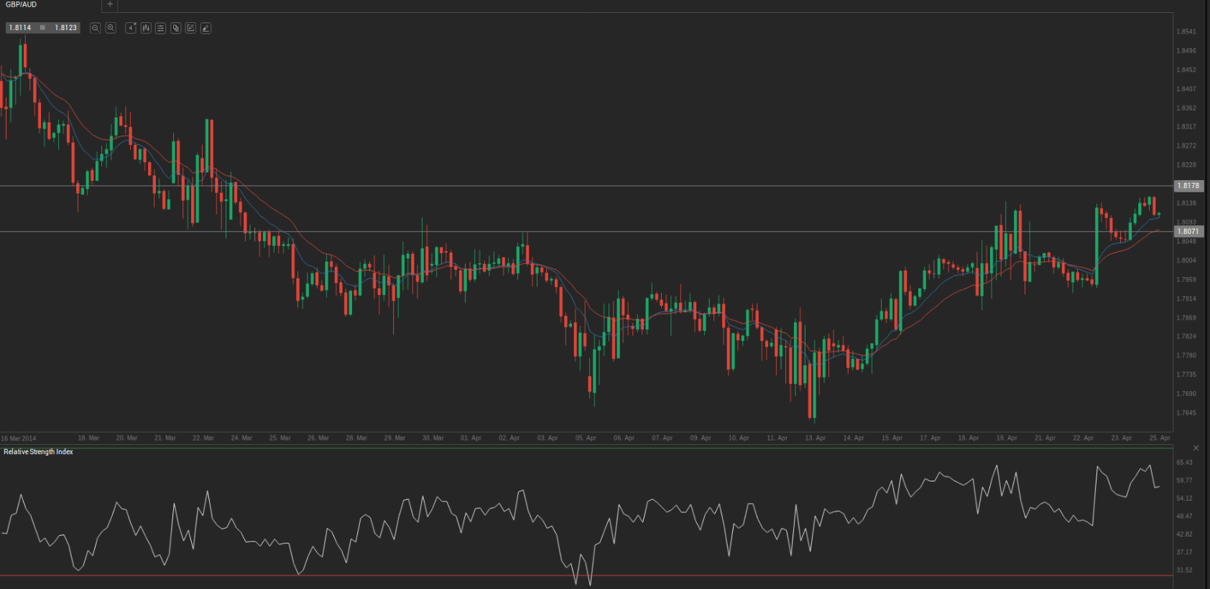This screenshot has width=1210, height=589.
Task: Select the drawing edit pencil tool
Action: [x=190, y=28]
